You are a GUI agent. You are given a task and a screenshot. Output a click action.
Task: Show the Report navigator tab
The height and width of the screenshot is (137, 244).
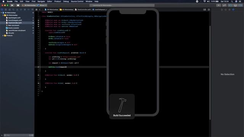tap(32, 10)
